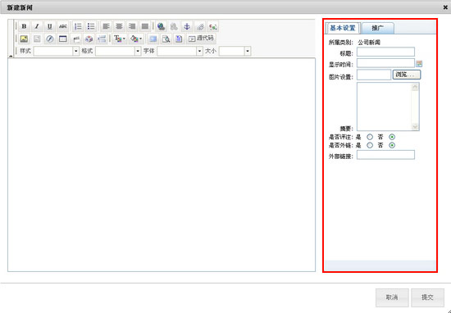Click the grayed-out unlink icon
The width and height of the screenshot is (451, 313).
coord(174,26)
